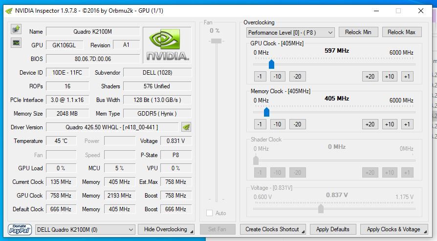The height and width of the screenshot is (241, 437).
Task: Increase Memory Clock by 1 MHz
Action: pos(407,124)
